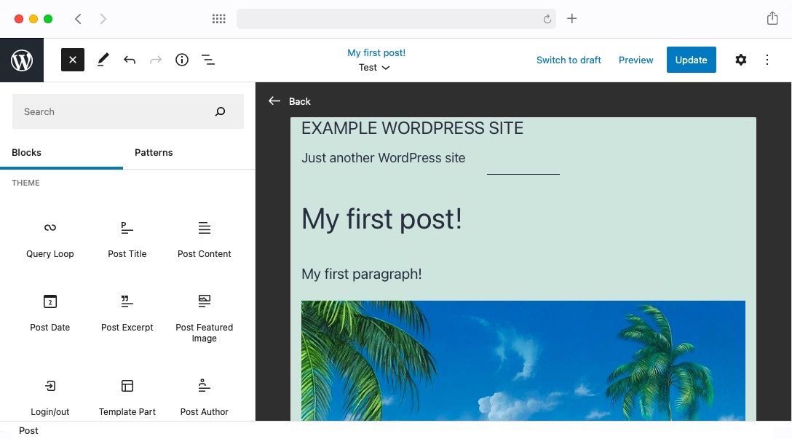Click the Switch to draft link

pos(569,60)
